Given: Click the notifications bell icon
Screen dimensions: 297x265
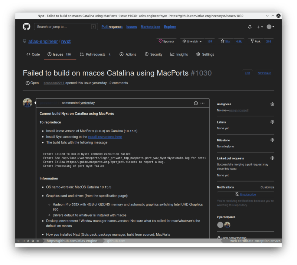Looking at the screenshot, I should tap(250, 26).
